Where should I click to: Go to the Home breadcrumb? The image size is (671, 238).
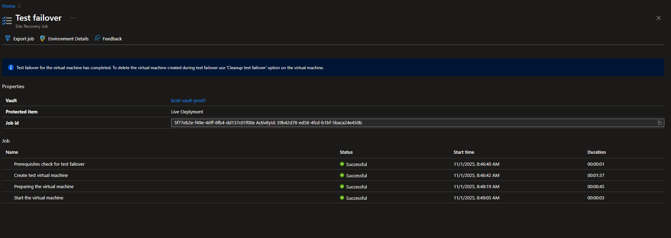click(9, 6)
